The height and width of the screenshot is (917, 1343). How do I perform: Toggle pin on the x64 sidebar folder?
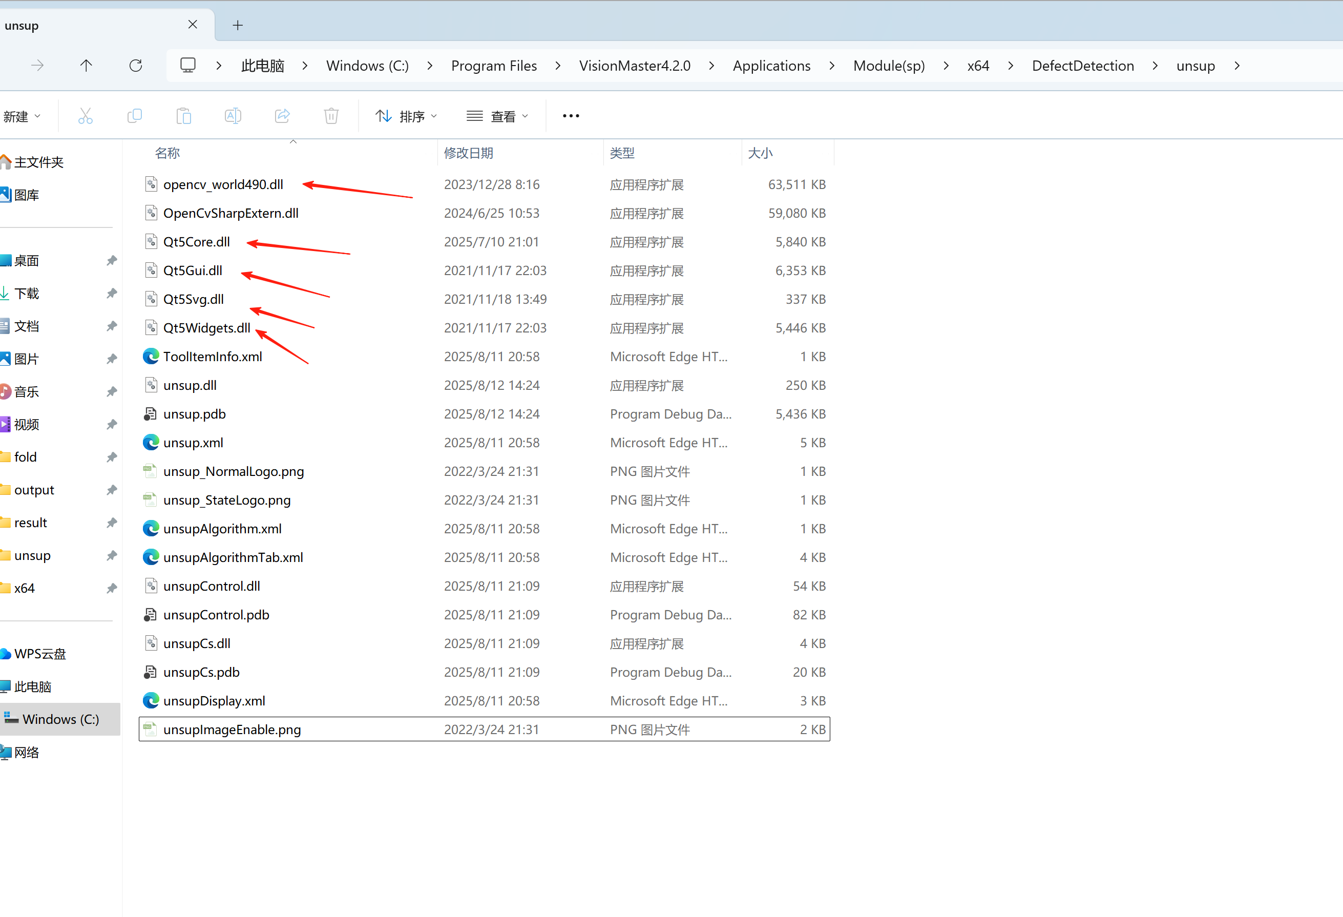coord(112,588)
